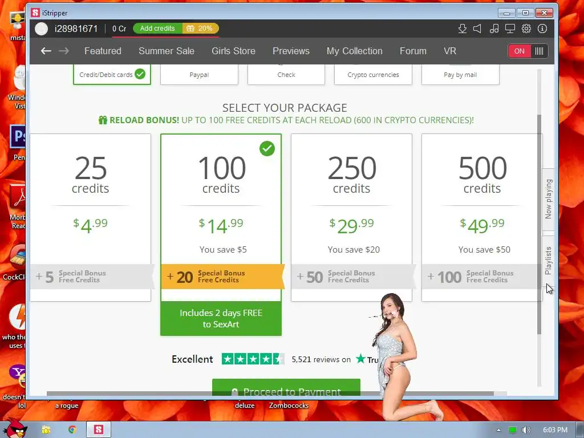Click the 6:03 PM clock

click(555, 430)
